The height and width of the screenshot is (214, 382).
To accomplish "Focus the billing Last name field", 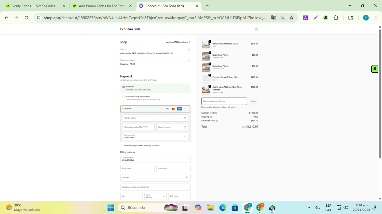I will (x=173, y=169).
